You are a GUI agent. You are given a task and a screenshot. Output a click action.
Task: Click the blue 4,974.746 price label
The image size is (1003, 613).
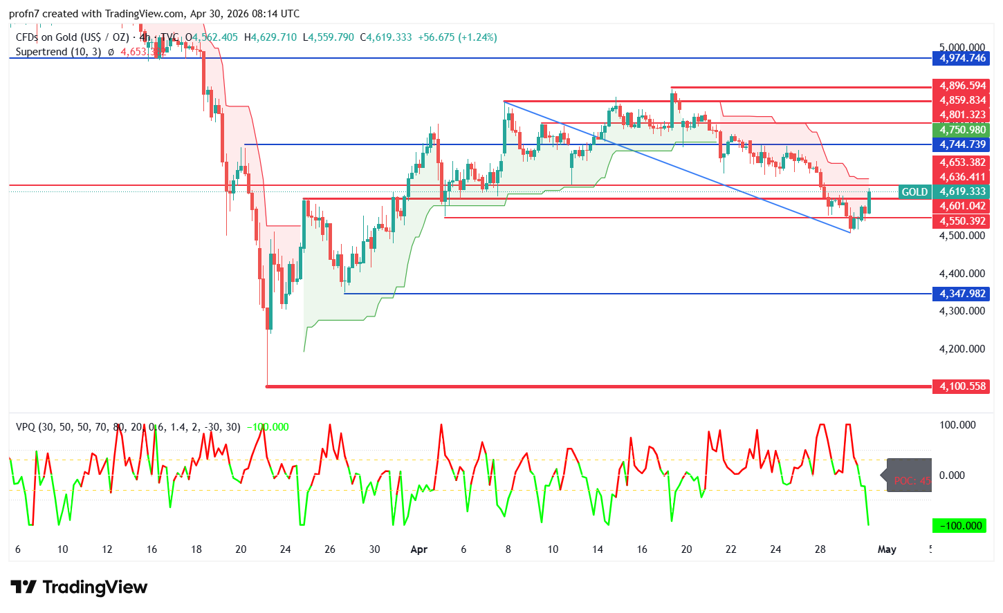pos(962,58)
